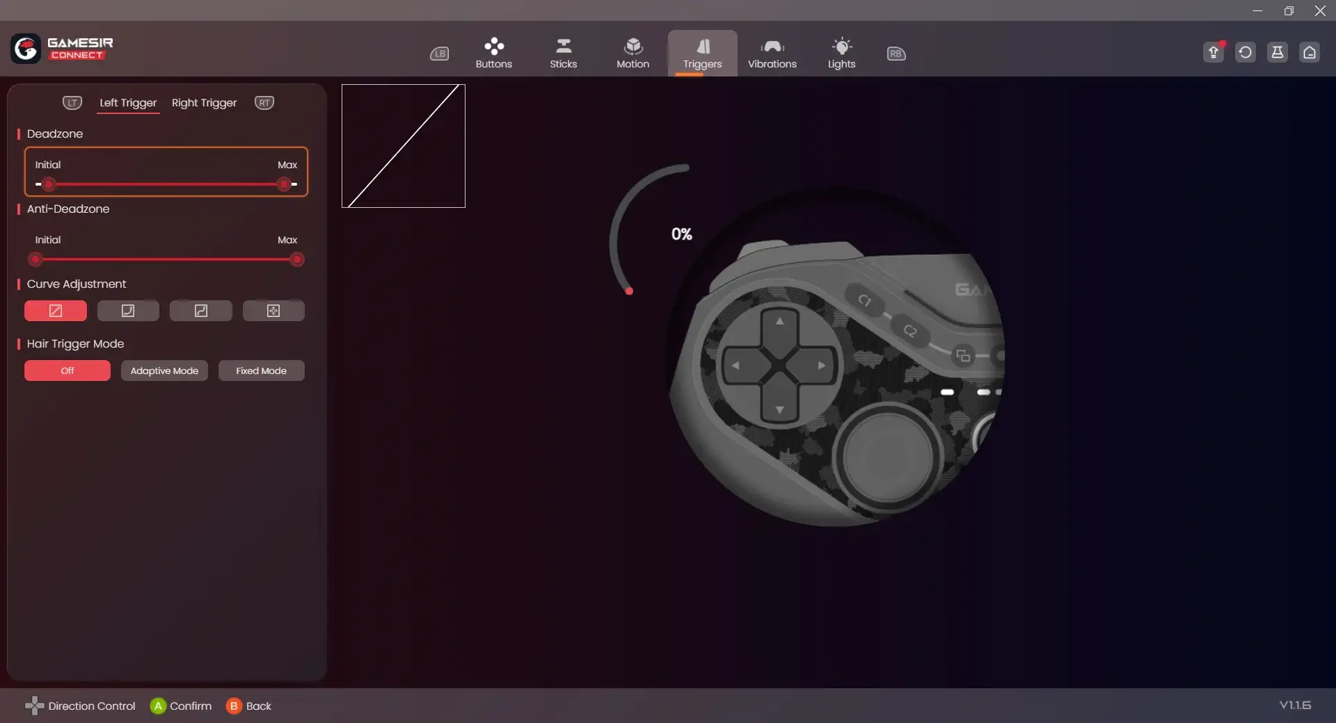Screen dimensions: 1336x723
Task: Open the Lights settings tab
Action: pos(841,54)
